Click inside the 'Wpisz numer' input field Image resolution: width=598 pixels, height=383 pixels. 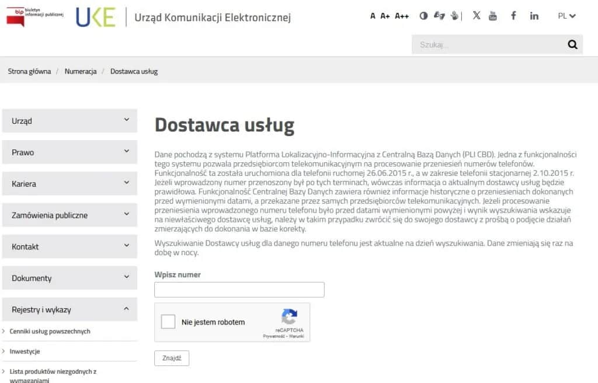239,289
